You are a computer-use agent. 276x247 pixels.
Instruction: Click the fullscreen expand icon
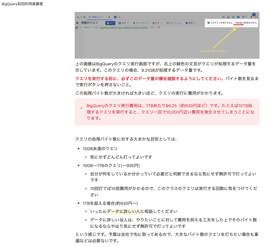click(256, 17)
